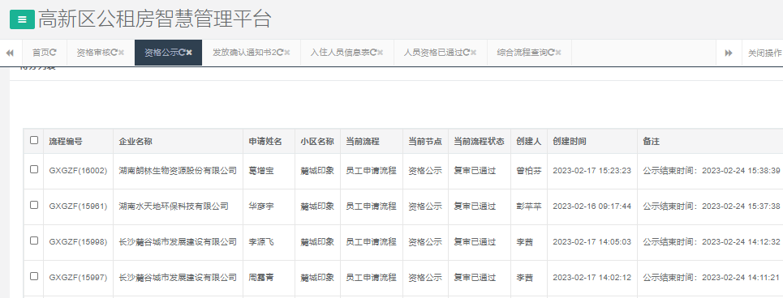The width and height of the screenshot is (783, 298).
Task: Click 员工申请流程 in row GXGZF(15961)
Action: (x=371, y=206)
